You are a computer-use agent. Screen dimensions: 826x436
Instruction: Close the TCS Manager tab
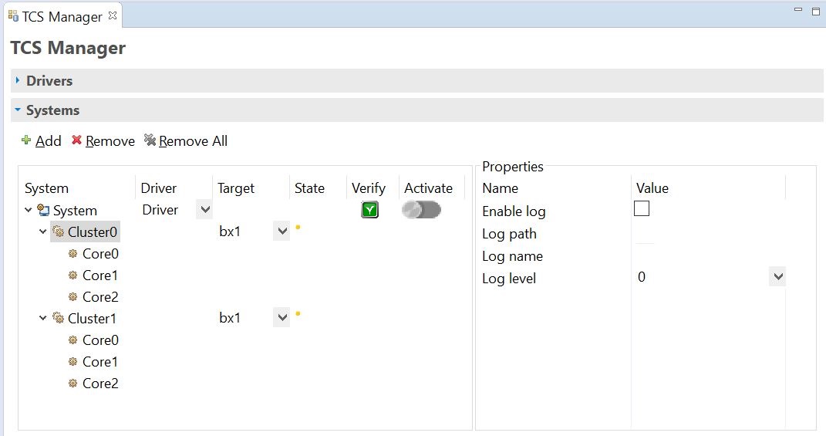click(112, 15)
